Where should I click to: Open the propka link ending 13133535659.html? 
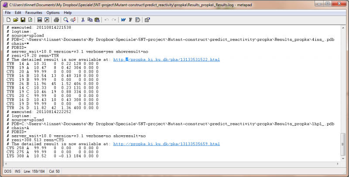pos(166,144)
